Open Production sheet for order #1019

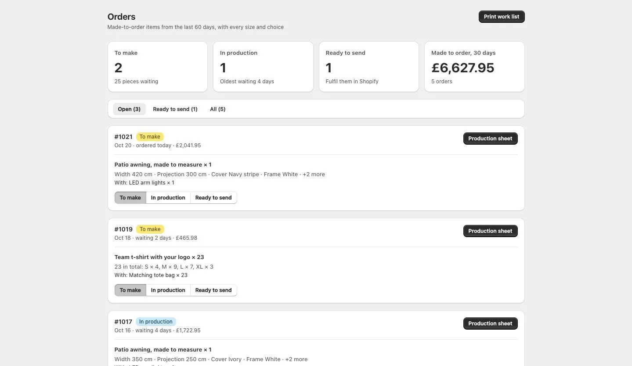[490, 231]
